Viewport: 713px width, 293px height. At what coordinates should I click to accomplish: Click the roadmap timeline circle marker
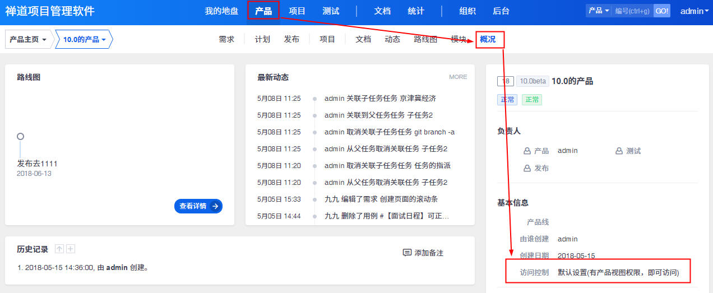pos(20,136)
